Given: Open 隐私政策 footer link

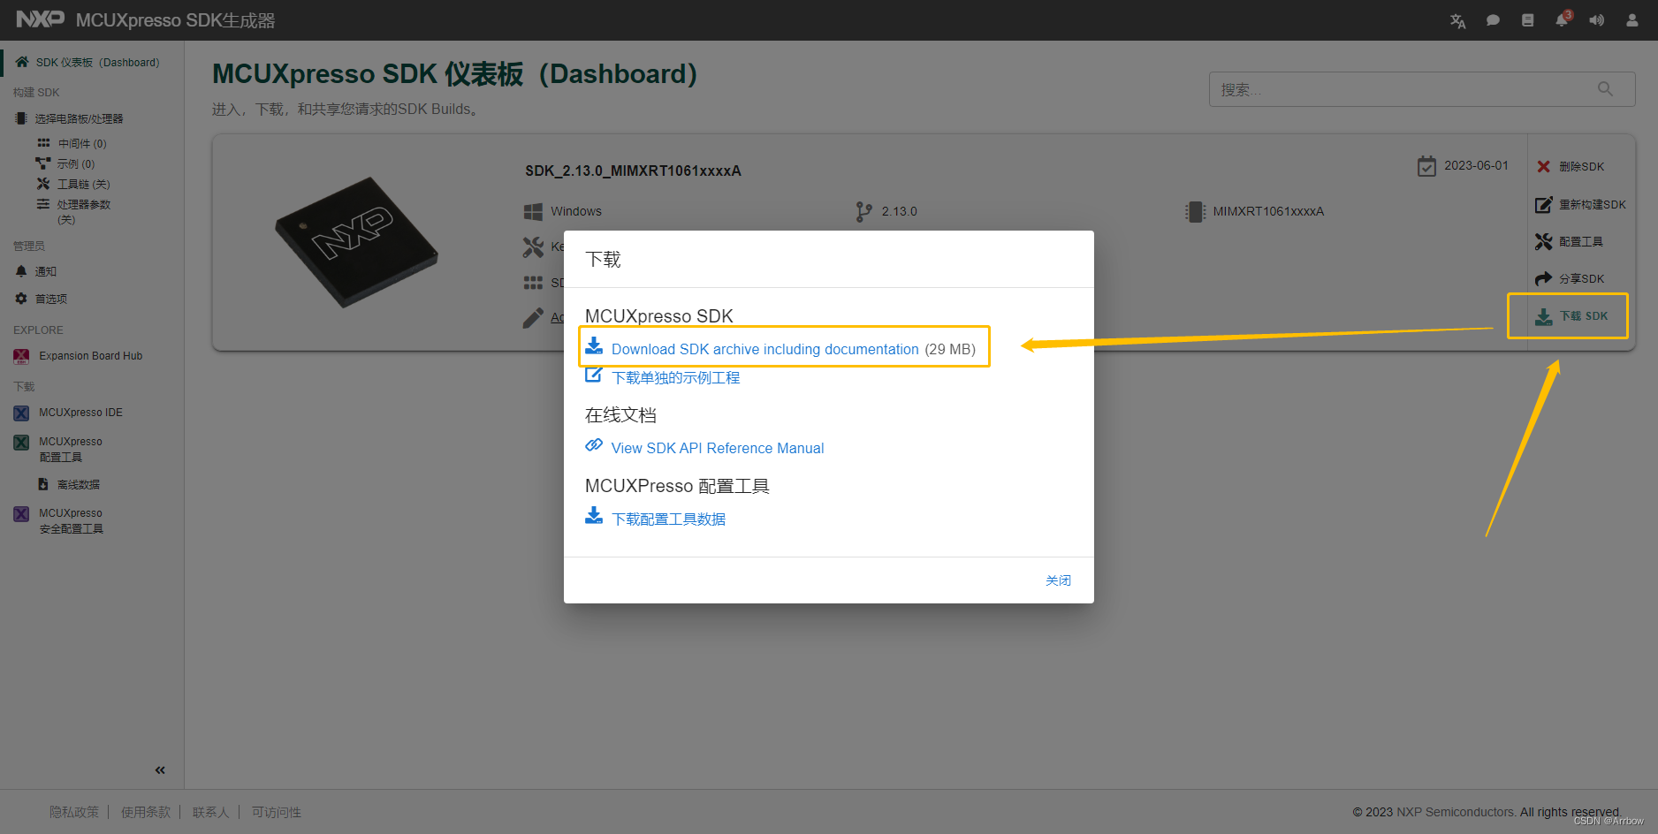Looking at the screenshot, I should (74, 812).
